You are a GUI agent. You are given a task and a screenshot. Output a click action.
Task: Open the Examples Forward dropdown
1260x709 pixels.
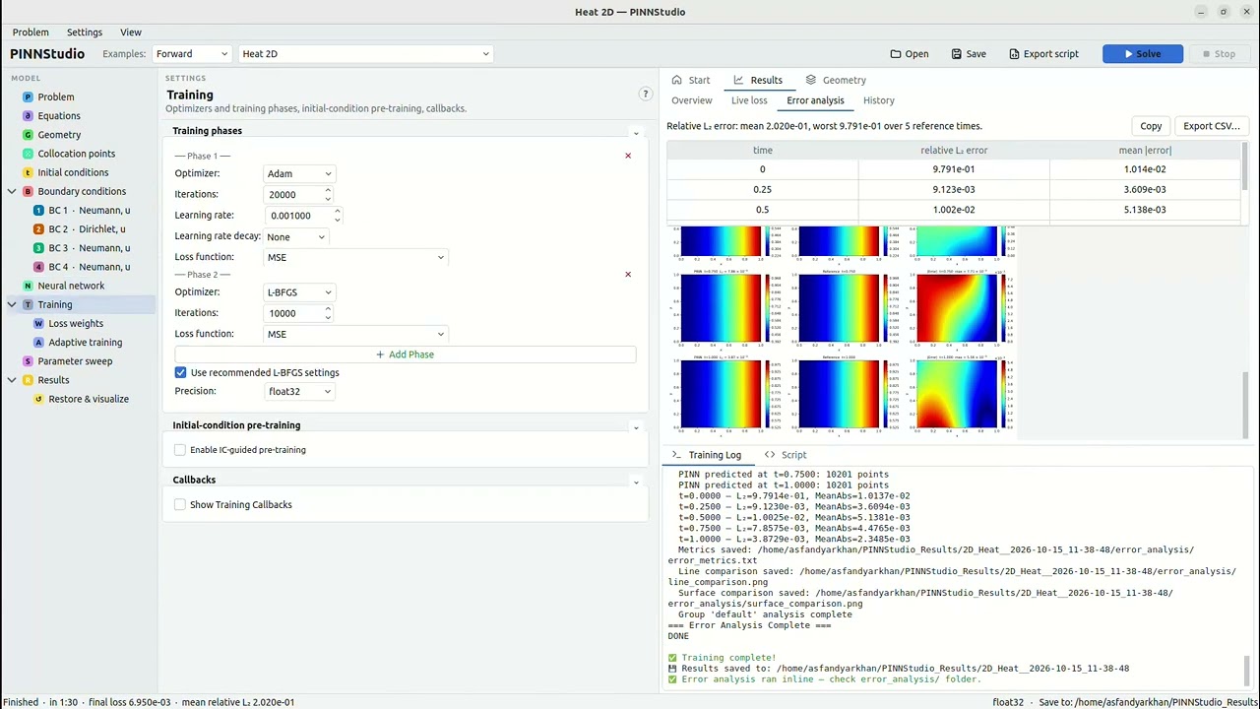(192, 54)
